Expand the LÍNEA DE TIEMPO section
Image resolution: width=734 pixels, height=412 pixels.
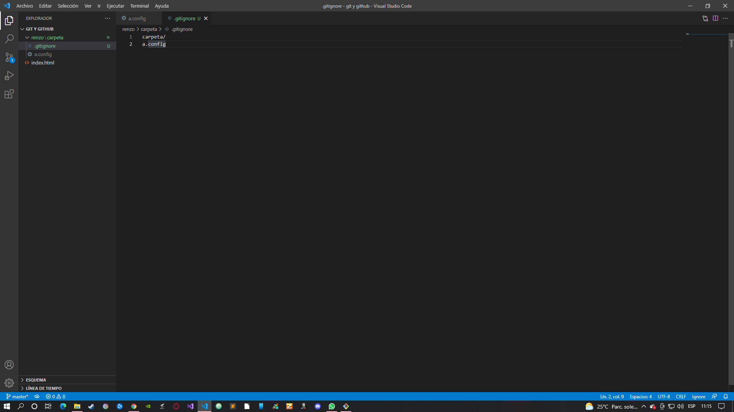pyautogui.click(x=67, y=388)
